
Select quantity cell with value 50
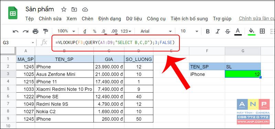(139, 119)
